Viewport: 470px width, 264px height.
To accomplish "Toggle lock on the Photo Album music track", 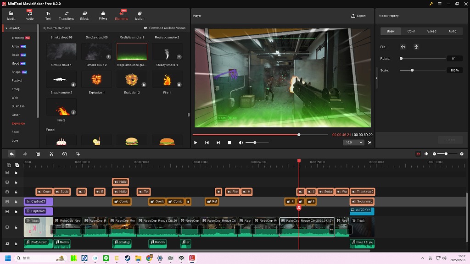I will (16, 244).
